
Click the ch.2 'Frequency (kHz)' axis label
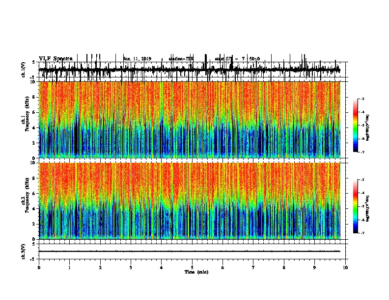[x=27, y=195]
